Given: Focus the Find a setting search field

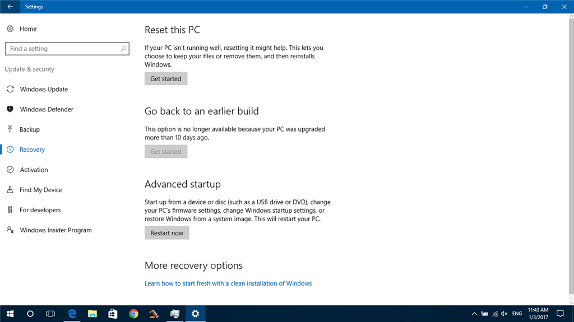Looking at the screenshot, I should tap(67, 48).
